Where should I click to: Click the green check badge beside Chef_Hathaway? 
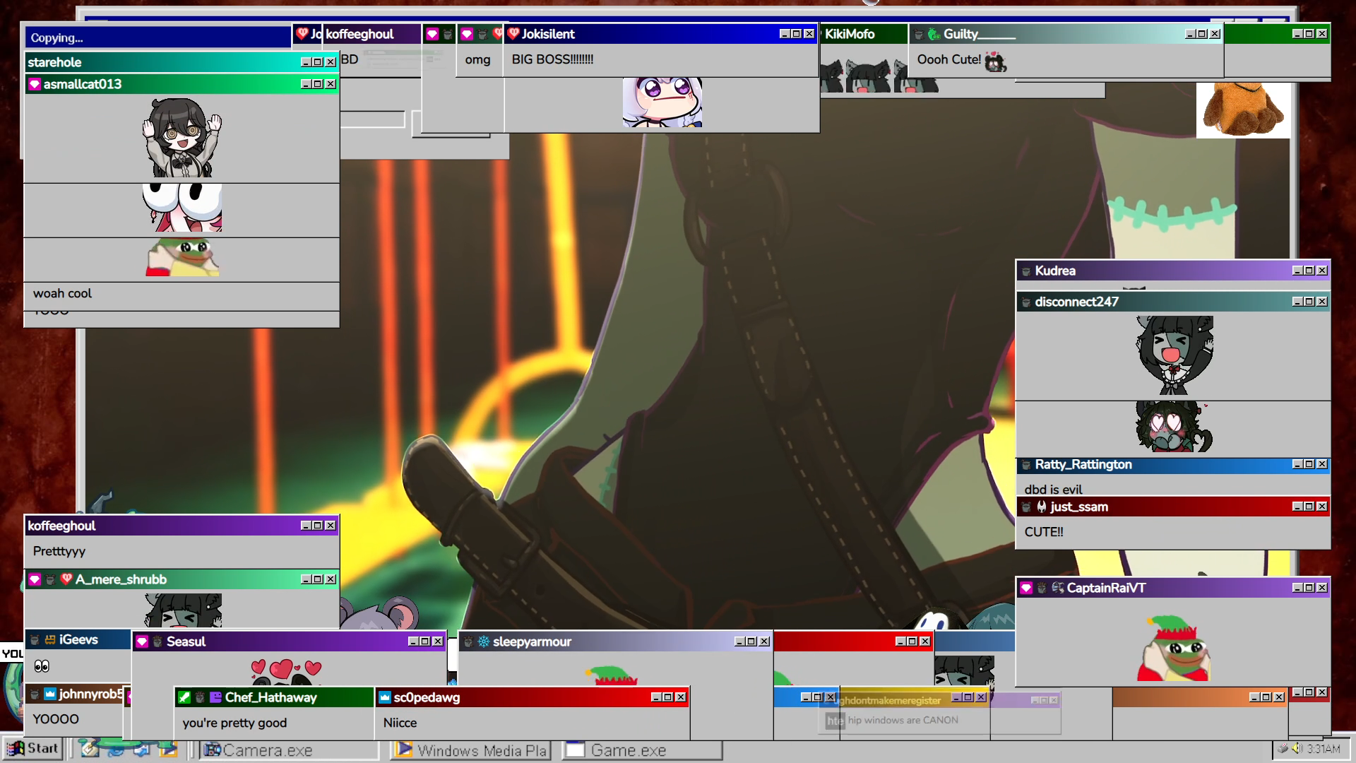click(x=184, y=697)
